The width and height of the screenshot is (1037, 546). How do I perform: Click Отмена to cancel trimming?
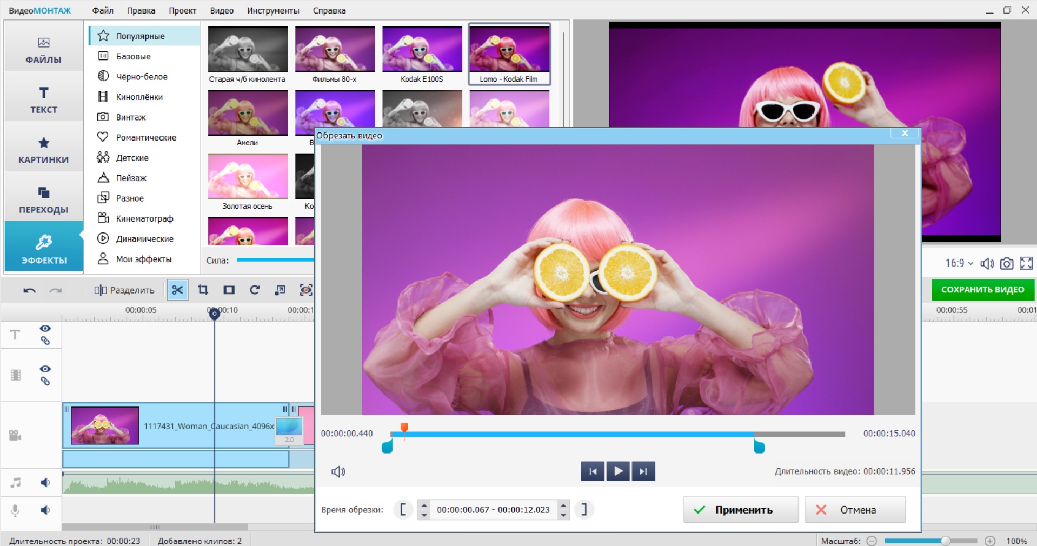[x=855, y=510]
